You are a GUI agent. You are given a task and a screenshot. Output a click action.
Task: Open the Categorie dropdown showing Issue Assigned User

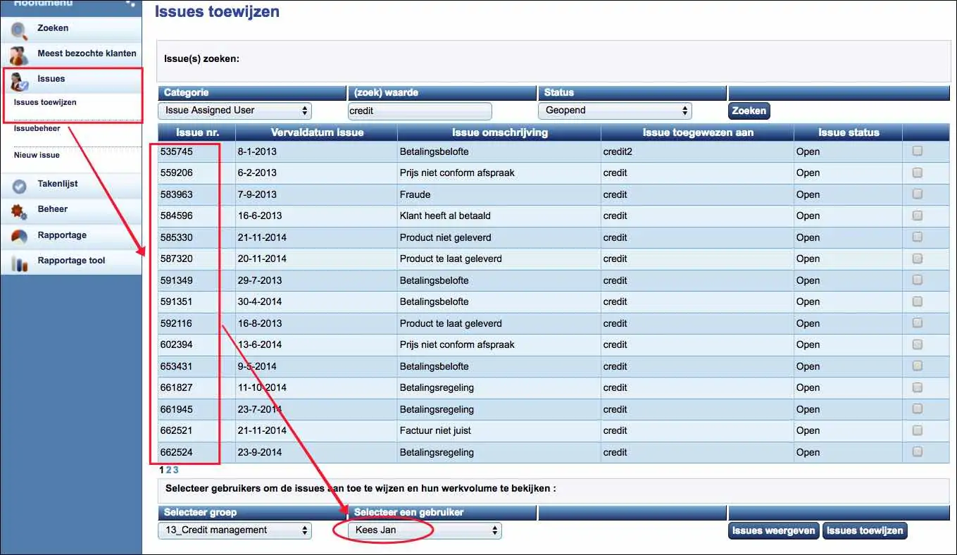click(235, 111)
